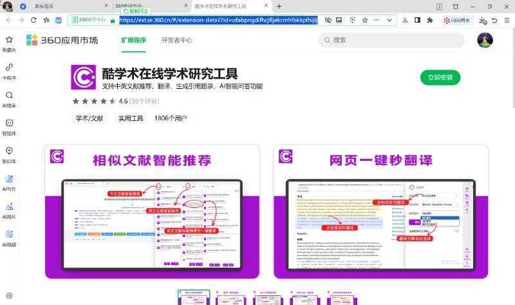Click the browser refresh icon
Image resolution: width=515 pixels, height=305 pixels.
tap(32, 20)
